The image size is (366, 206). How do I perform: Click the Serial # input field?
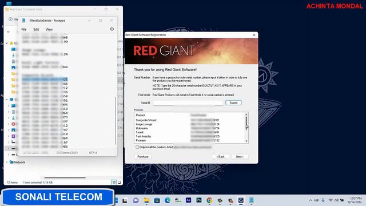click(x=188, y=103)
